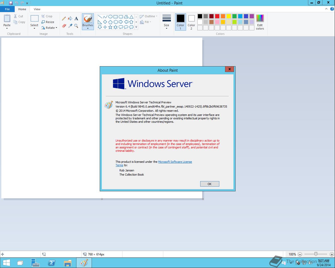Select the Five-point star shape

point(110,27)
